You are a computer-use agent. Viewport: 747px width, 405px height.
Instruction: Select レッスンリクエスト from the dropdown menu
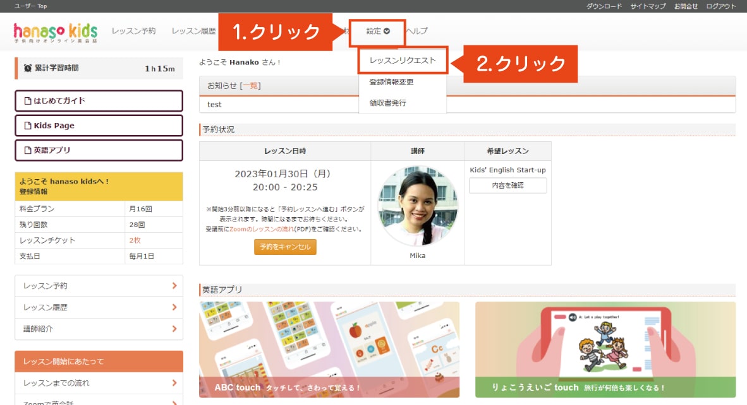[x=403, y=61]
